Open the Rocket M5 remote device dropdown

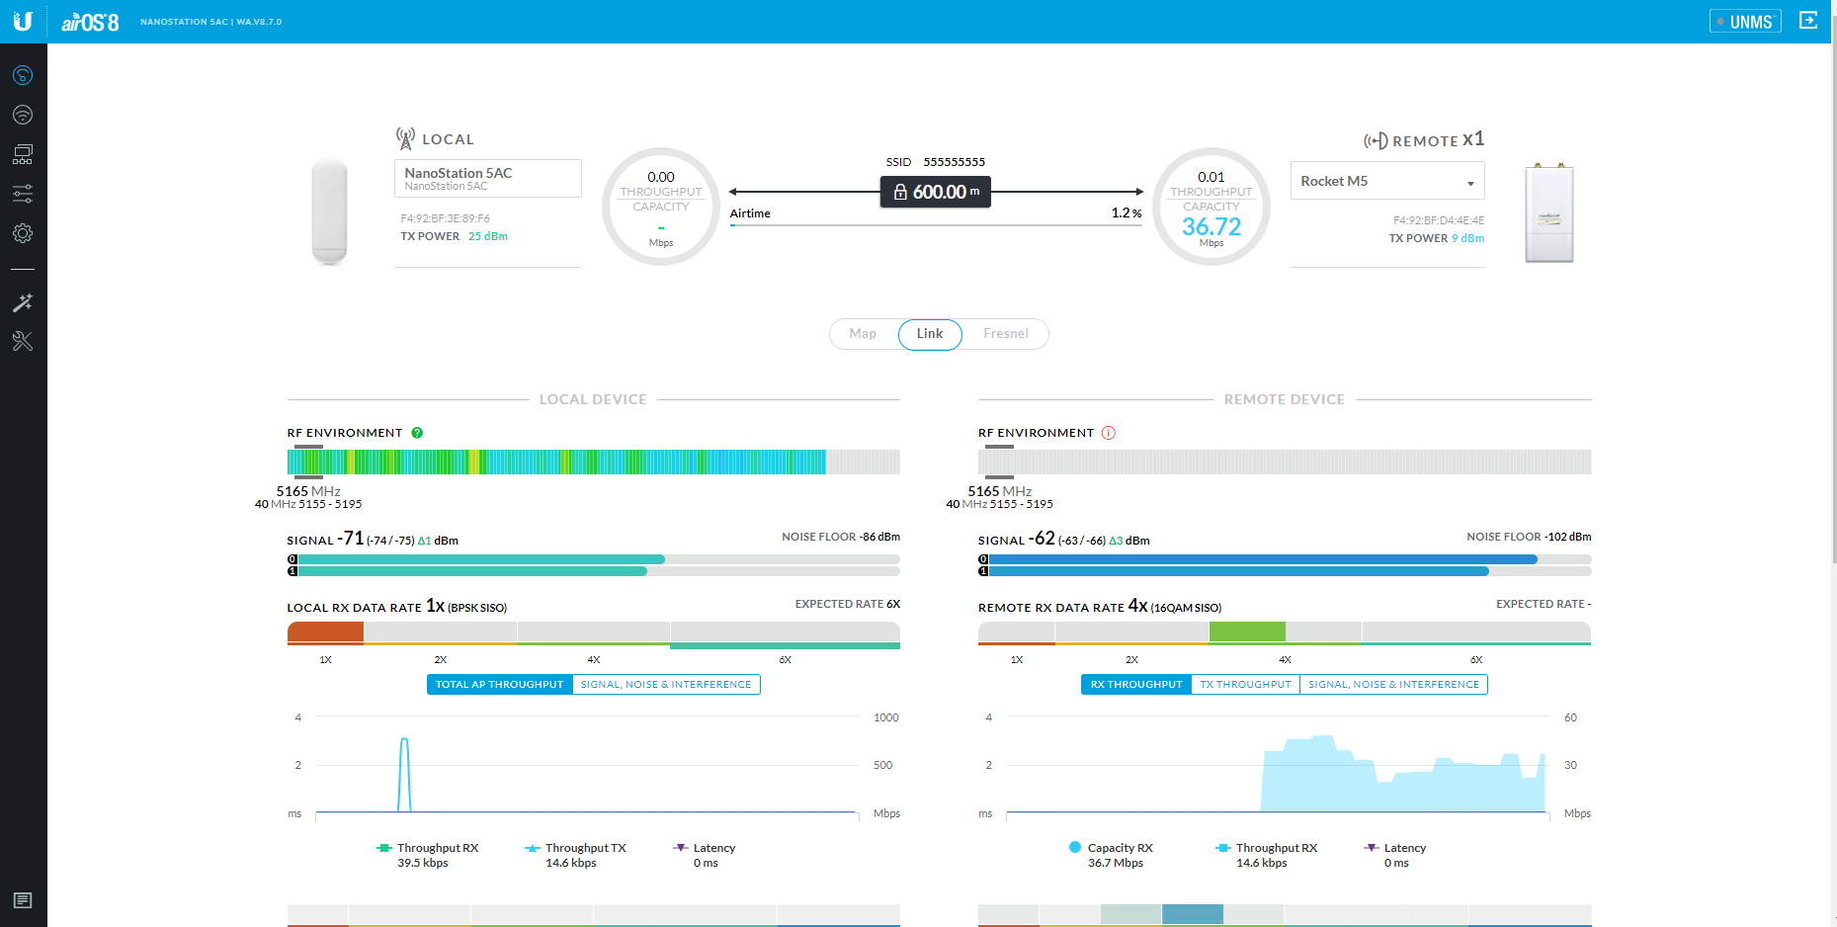(x=1387, y=181)
